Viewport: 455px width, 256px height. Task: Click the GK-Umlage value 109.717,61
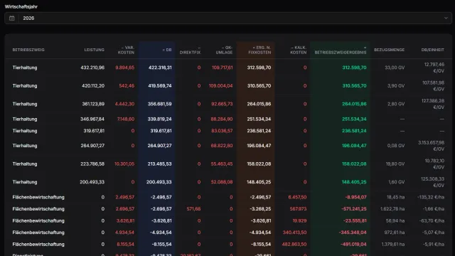coord(222,68)
